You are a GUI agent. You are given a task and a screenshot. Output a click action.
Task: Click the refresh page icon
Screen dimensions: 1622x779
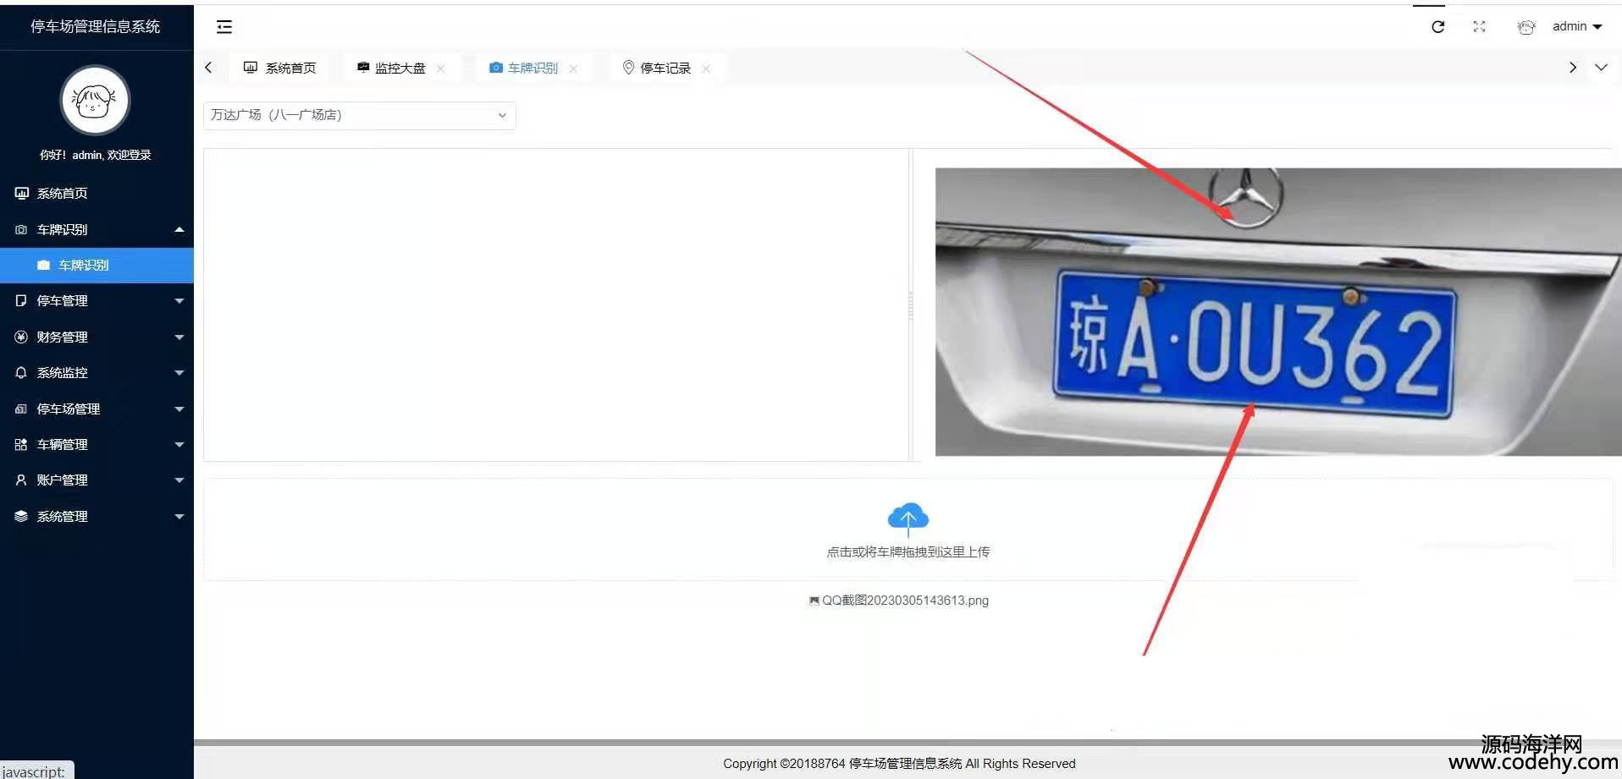(1437, 27)
